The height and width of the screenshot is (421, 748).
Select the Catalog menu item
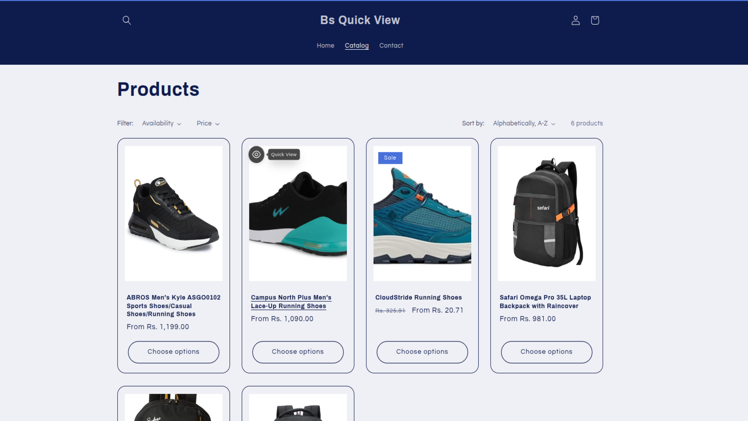[x=357, y=45]
